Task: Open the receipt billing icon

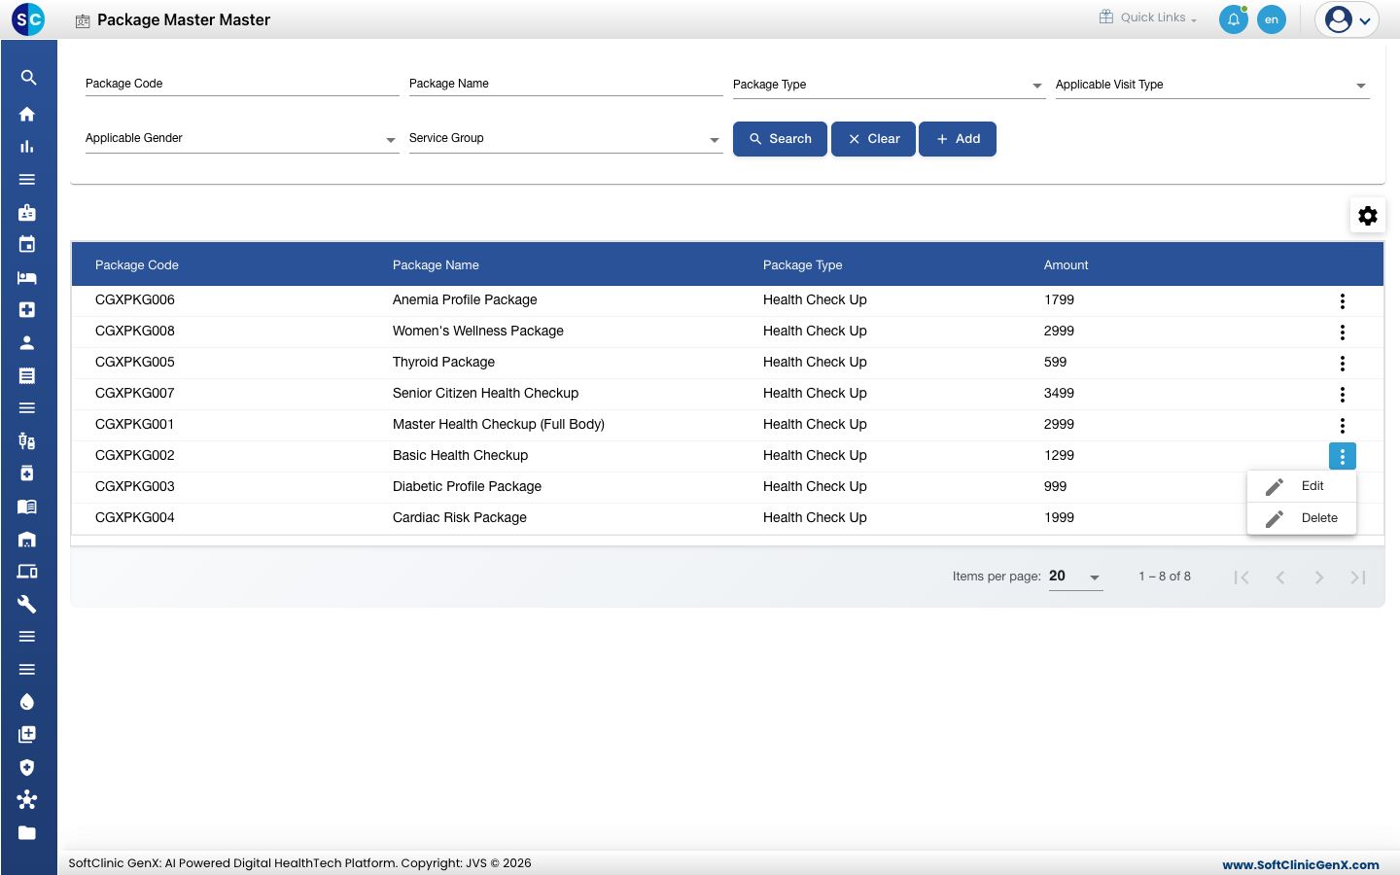Action: pyautogui.click(x=27, y=375)
